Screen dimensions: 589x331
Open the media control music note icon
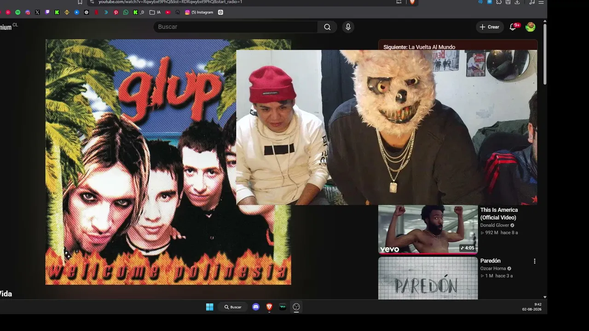pyautogui.click(x=532, y=2)
